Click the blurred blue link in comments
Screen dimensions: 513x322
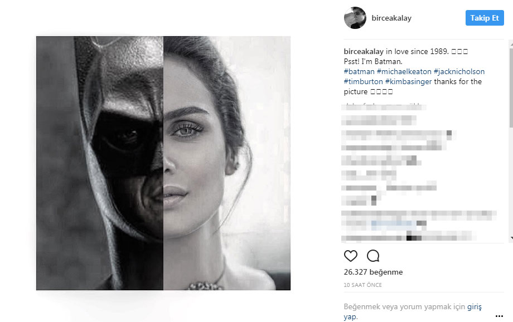click(x=394, y=223)
